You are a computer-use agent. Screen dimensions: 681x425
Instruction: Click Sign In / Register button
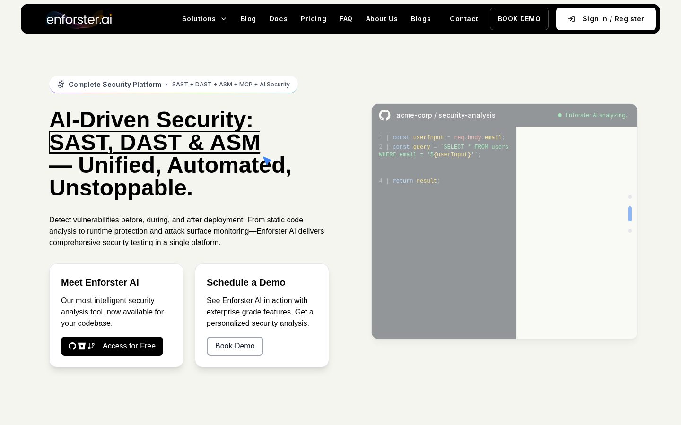coord(606,19)
